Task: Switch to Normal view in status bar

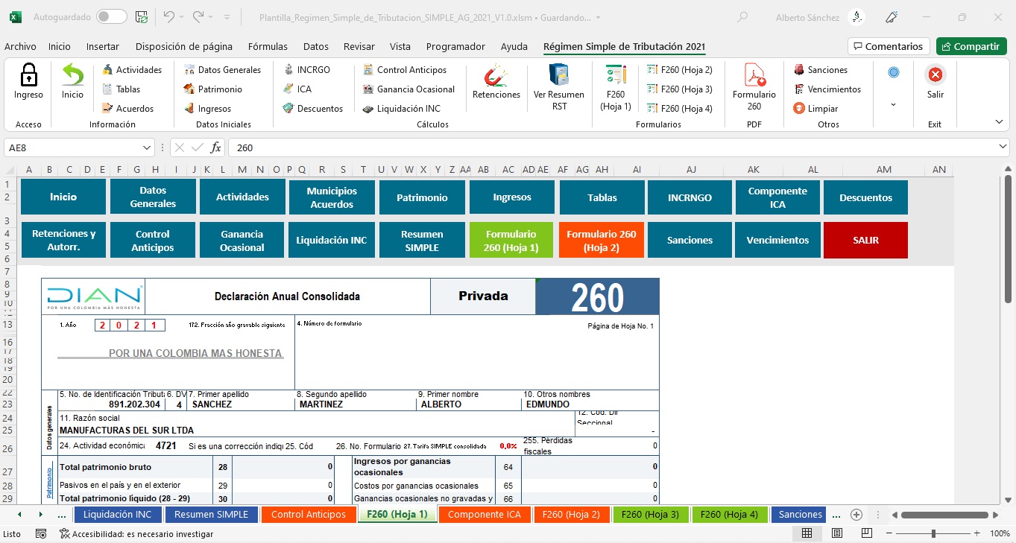Action: (x=807, y=533)
